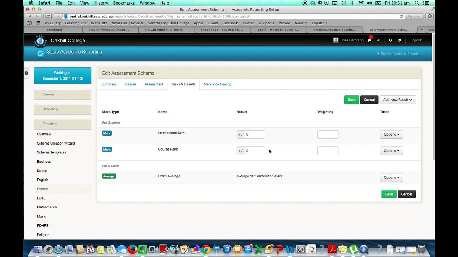Image resolution: width=458 pixels, height=257 pixels.
Task: Open Schema Creation Wizard in sidebar
Action: coord(56,143)
